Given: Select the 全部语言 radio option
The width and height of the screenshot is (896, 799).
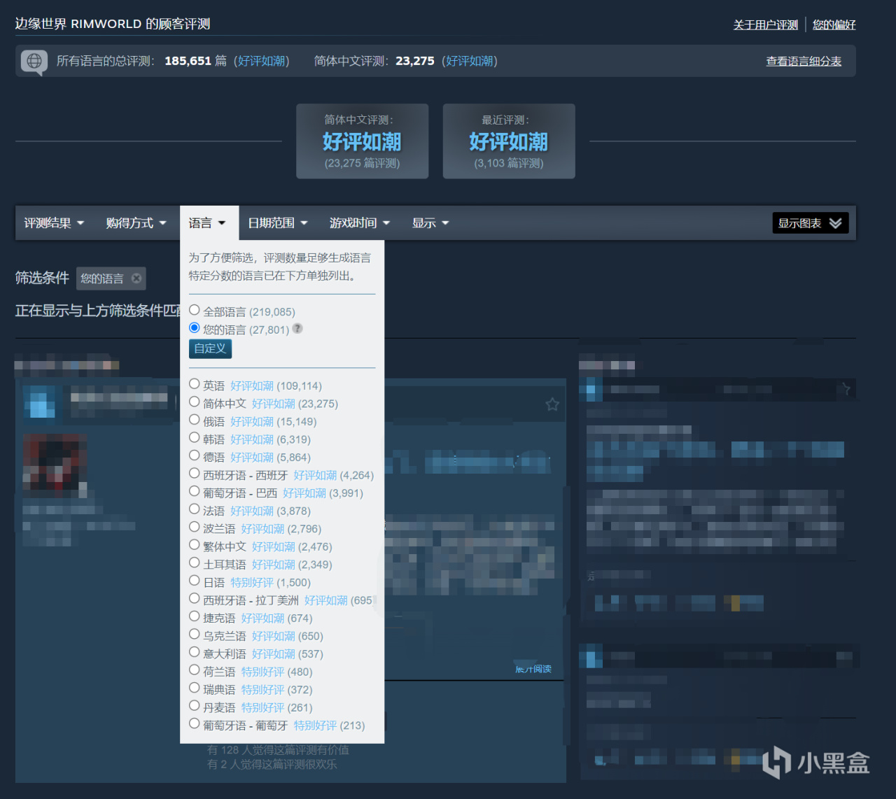Looking at the screenshot, I should click(x=195, y=311).
